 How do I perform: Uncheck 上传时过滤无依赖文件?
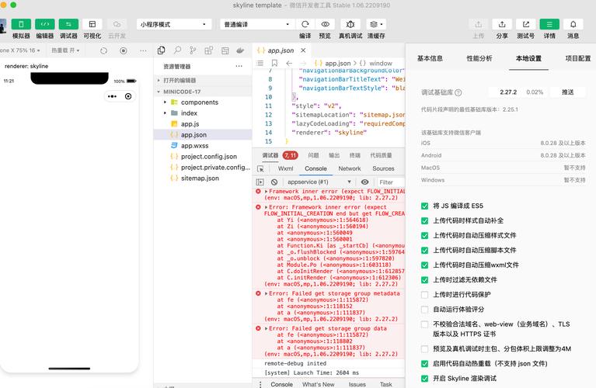[x=424, y=280]
